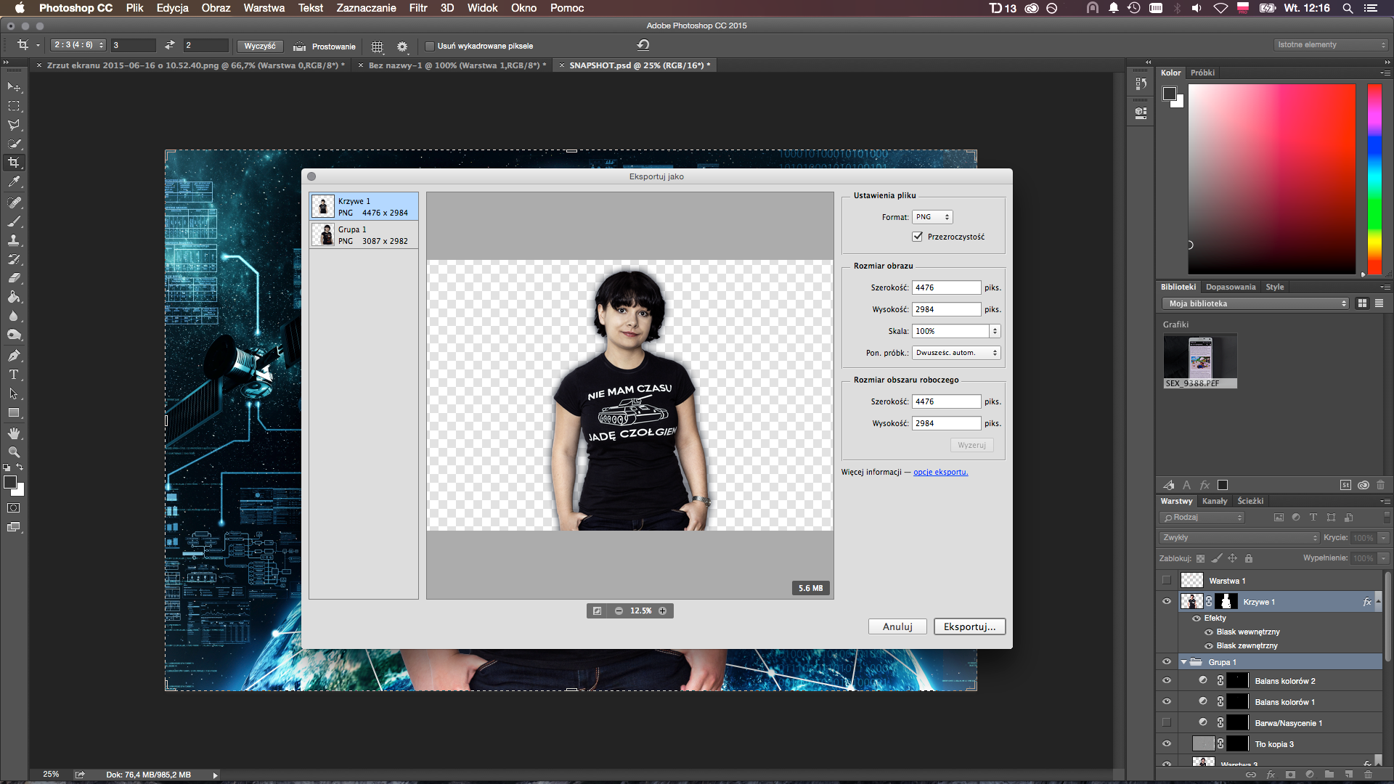Toggle 'Usuń wykadrowane piksele' checkbox

pos(430,46)
